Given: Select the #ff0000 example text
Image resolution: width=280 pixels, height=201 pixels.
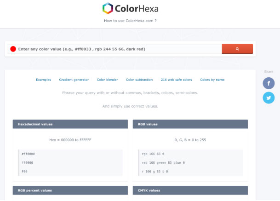Looking at the screenshot, I should (x=28, y=154).
